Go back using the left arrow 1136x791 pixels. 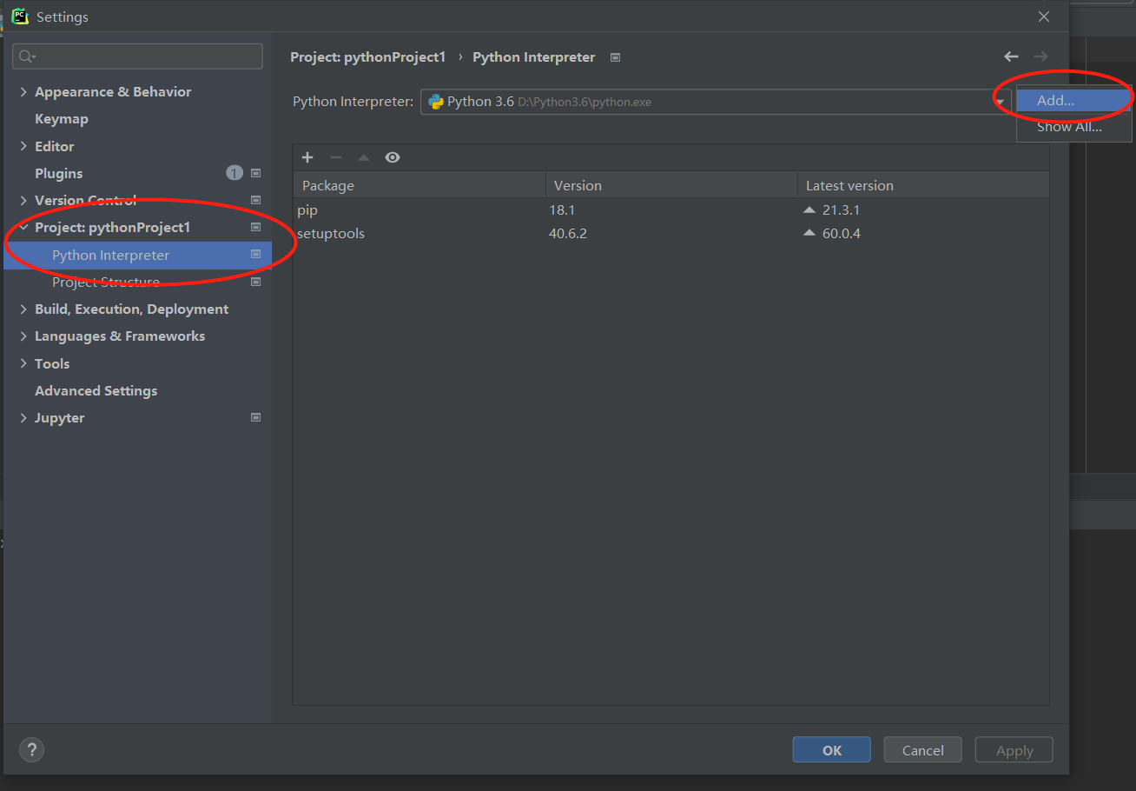pyautogui.click(x=1011, y=56)
